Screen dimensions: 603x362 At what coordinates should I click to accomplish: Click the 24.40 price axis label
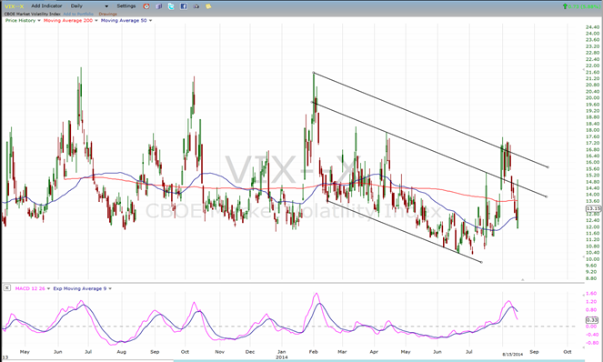(593, 27)
